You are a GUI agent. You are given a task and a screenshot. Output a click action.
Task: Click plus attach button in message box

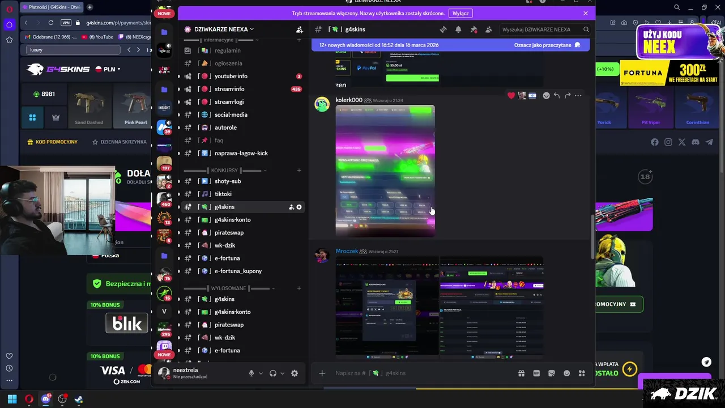(x=322, y=373)
